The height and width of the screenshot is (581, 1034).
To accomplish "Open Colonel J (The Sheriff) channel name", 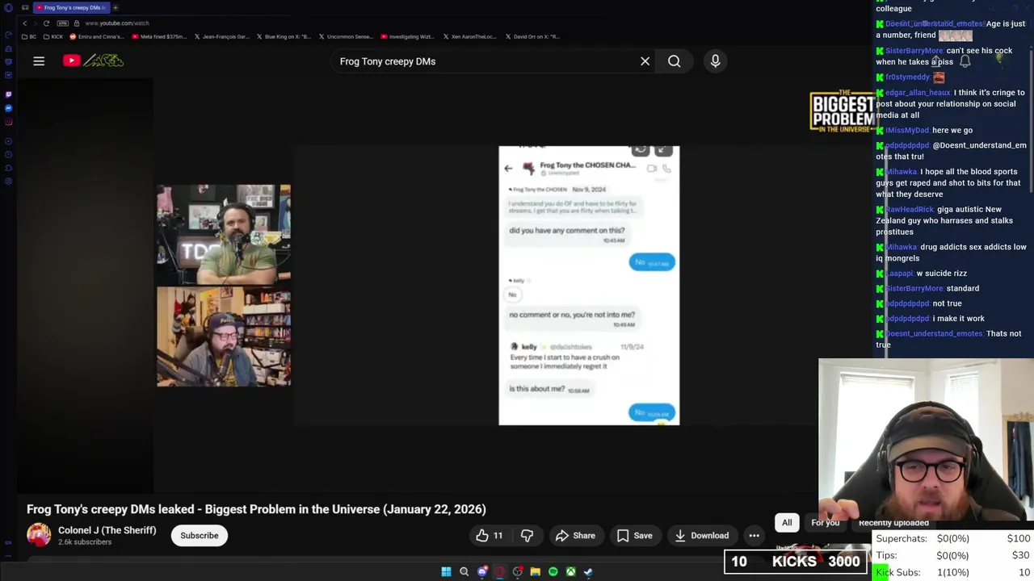I will (x=107, y=530).
